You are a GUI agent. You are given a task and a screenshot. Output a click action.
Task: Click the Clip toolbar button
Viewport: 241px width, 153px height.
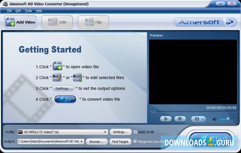tap(93, 22)
